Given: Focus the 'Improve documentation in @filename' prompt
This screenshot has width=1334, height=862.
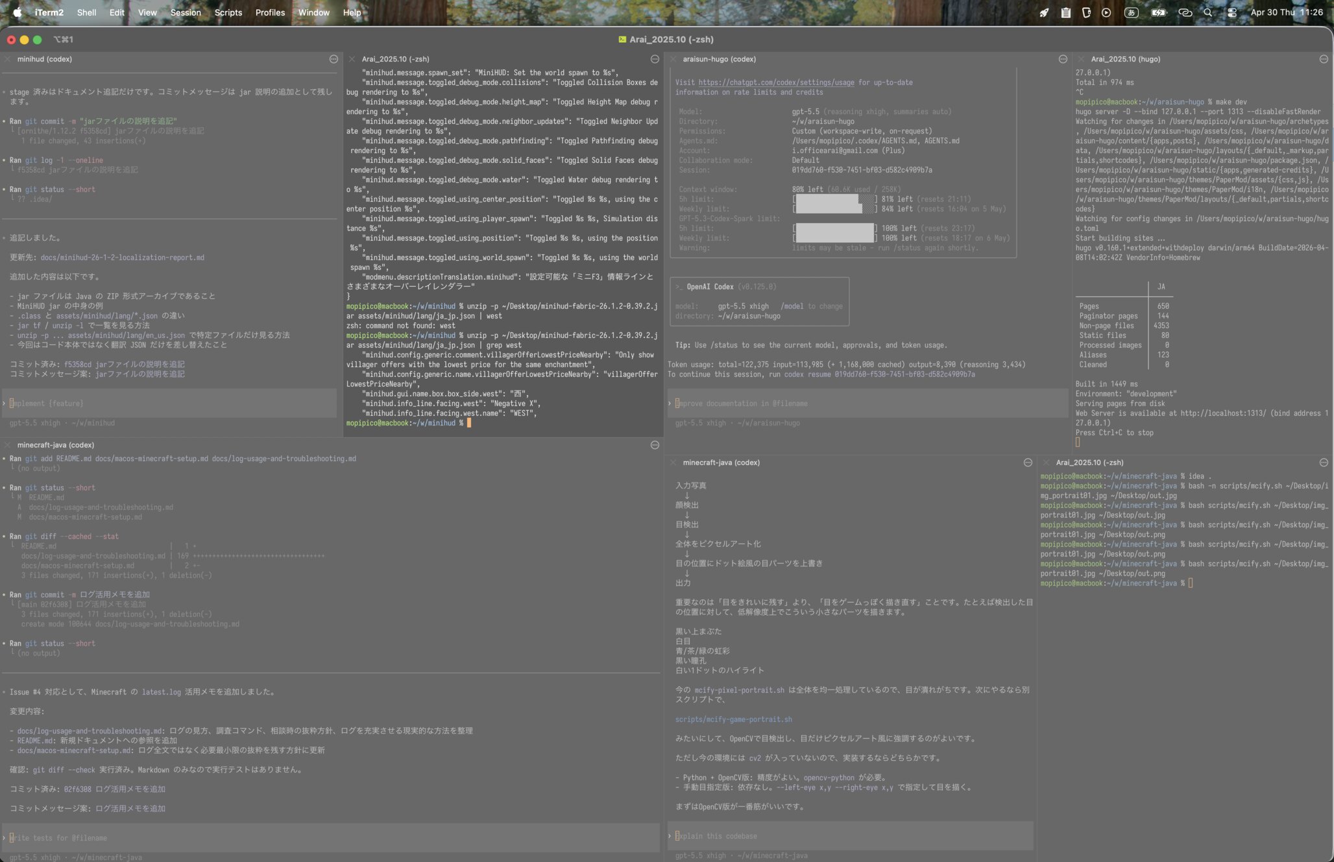Looking at the screenshot, I should (x=867, y=403).
